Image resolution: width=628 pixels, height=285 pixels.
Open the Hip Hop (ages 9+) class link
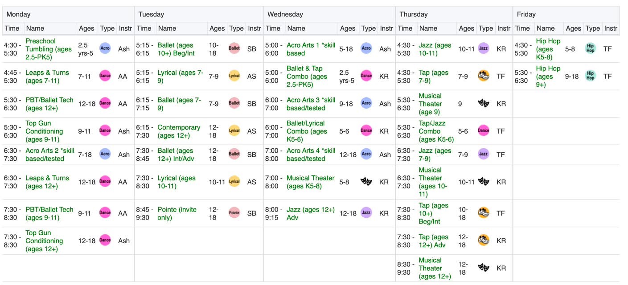548,77
